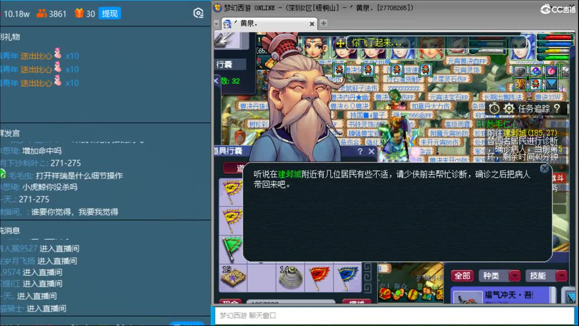579x326 pixels.
Task: Click the 长期出售阵法 stall sign
Action: click(503, 97)
